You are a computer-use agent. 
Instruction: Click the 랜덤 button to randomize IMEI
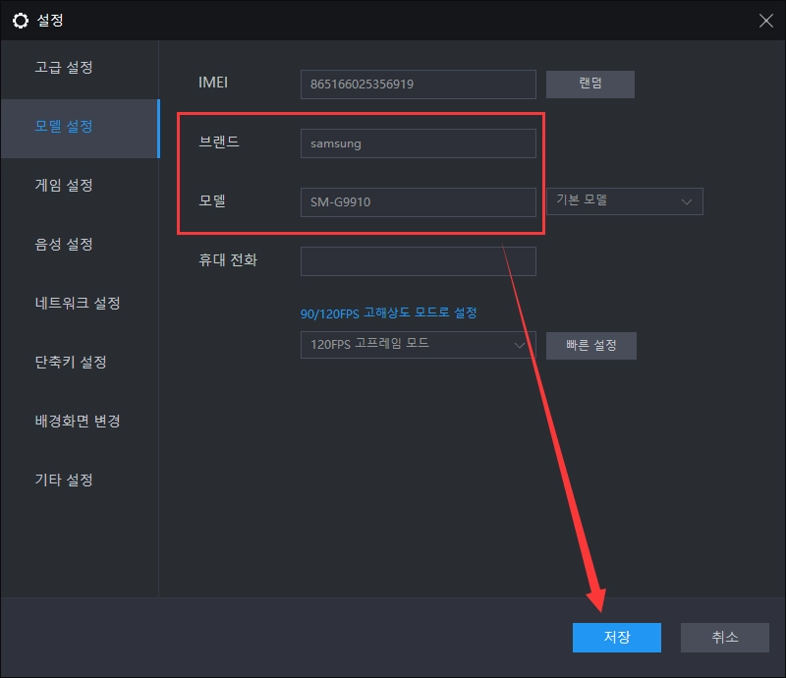[x=589, y=84]
